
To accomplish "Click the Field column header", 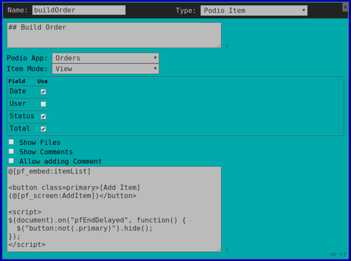I will pos(17,81).
